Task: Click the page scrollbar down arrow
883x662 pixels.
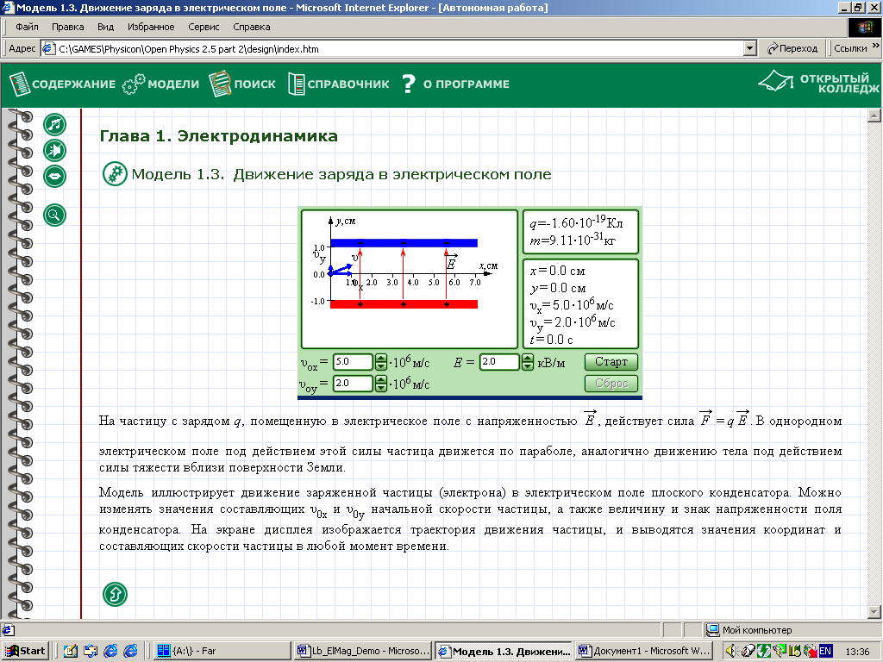Action: [874, 611]
